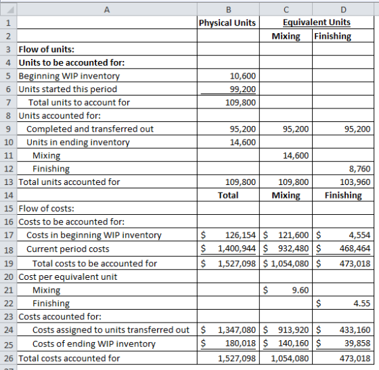The height and width of the screenshot is (370, 379).
Task: Select Mixing cost per unit 9.60
Action: pos(286,290)
